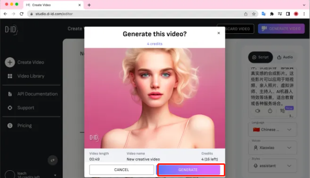Open Pricing in the sidebar

(24, 126)
